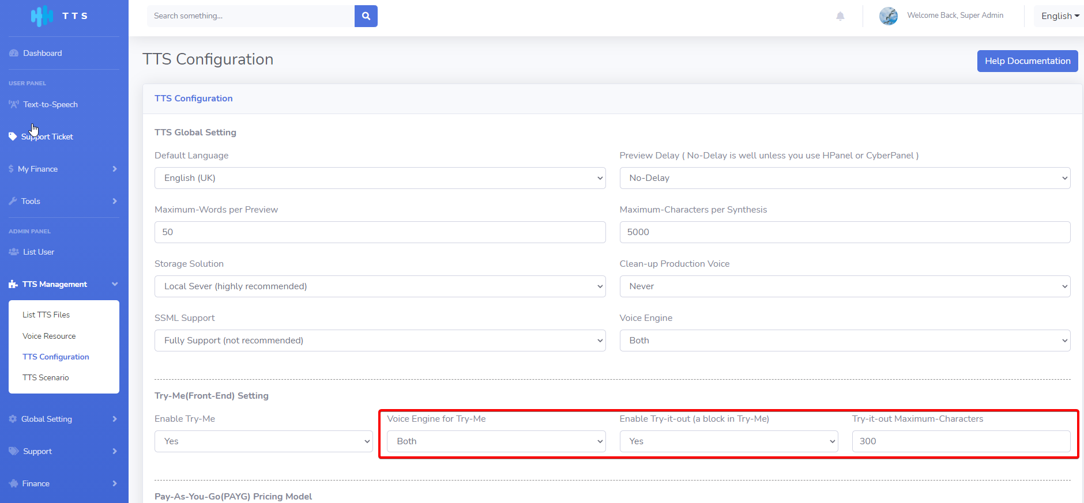Expand the My Finance submenu chevron

115,169
